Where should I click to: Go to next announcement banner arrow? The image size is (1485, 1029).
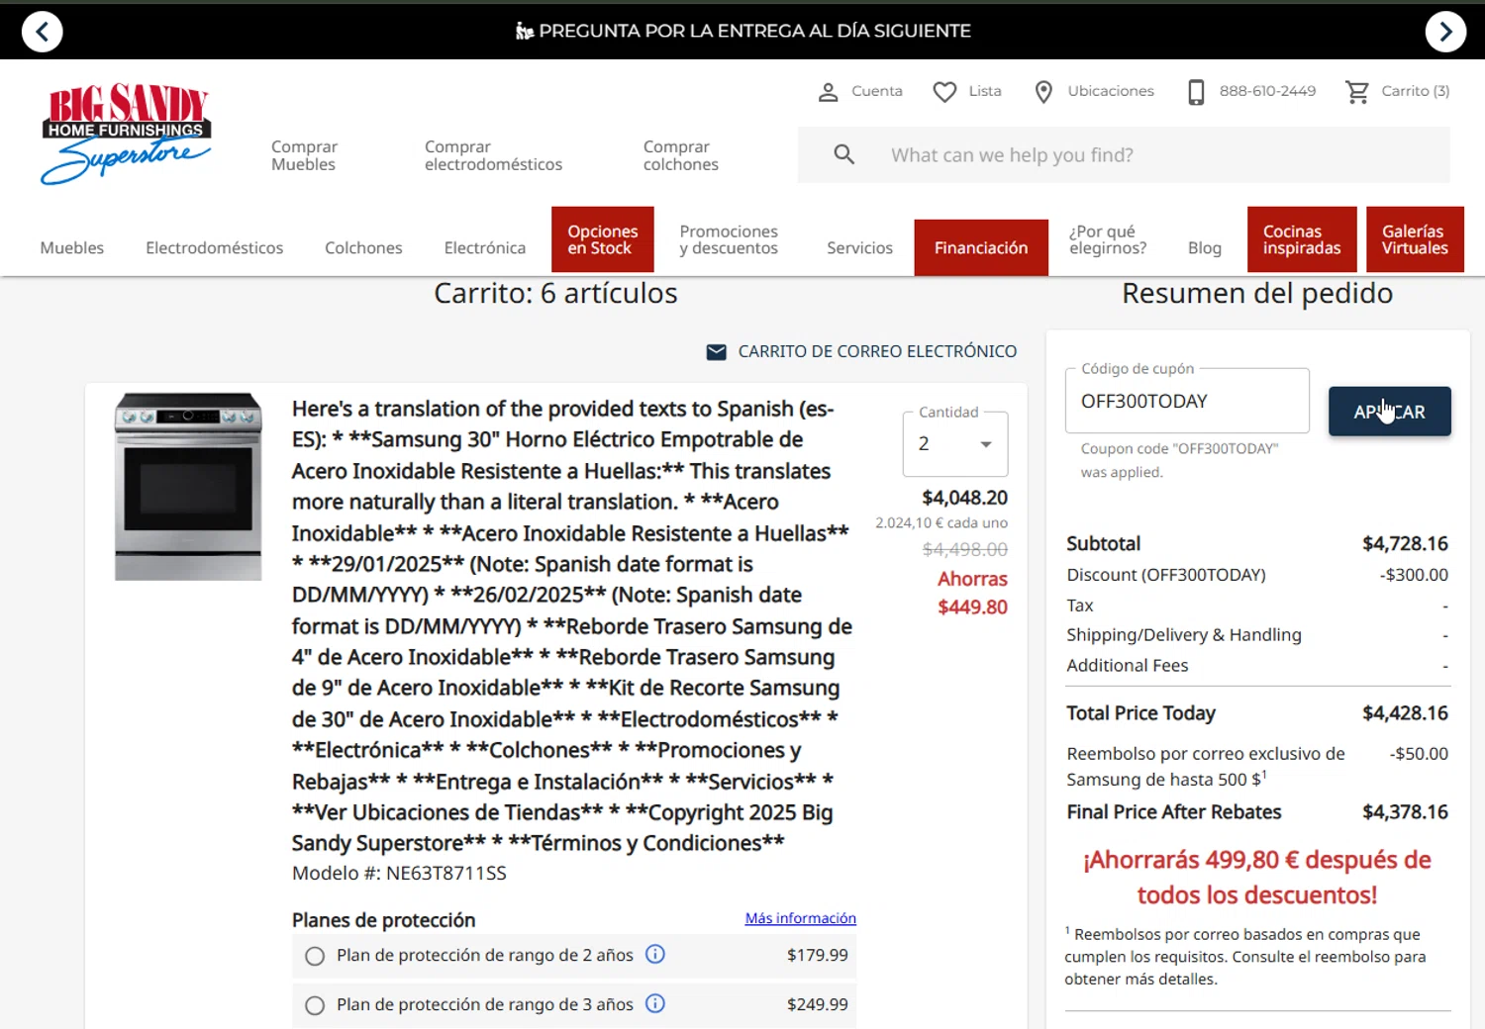click(1445, 32)
